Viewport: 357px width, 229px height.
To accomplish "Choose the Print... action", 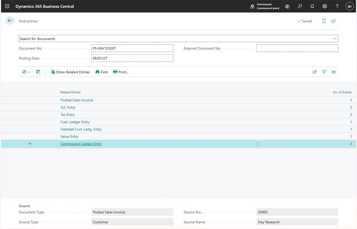I will 120,72.
